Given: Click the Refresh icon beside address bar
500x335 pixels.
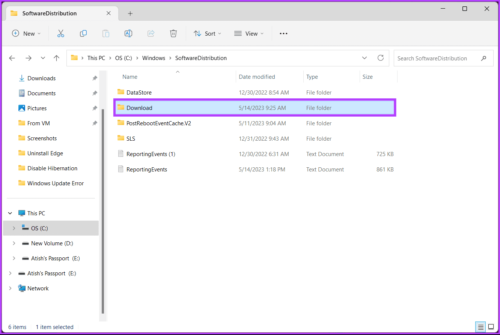Looking at the screenshot, I should click(x=381, y=58).
